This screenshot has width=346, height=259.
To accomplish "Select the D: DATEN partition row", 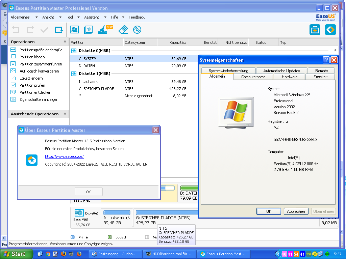I will pos(134,66).
